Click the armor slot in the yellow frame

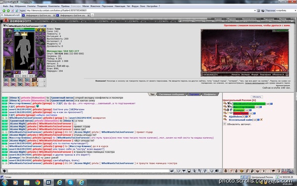8,63
